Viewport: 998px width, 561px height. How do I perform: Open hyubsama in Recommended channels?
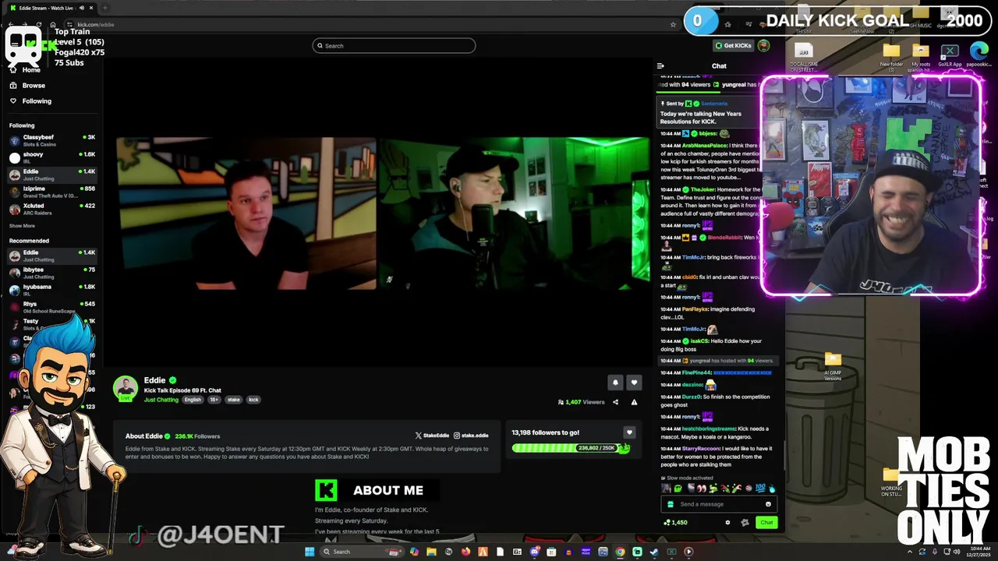click(51, 289)
